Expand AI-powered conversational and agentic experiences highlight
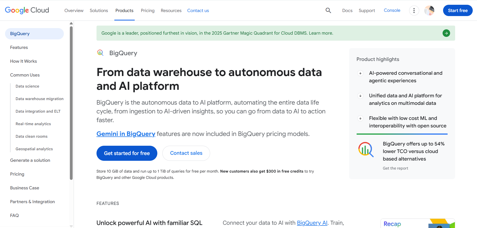The image size is (477, 228). click(360, 73)
